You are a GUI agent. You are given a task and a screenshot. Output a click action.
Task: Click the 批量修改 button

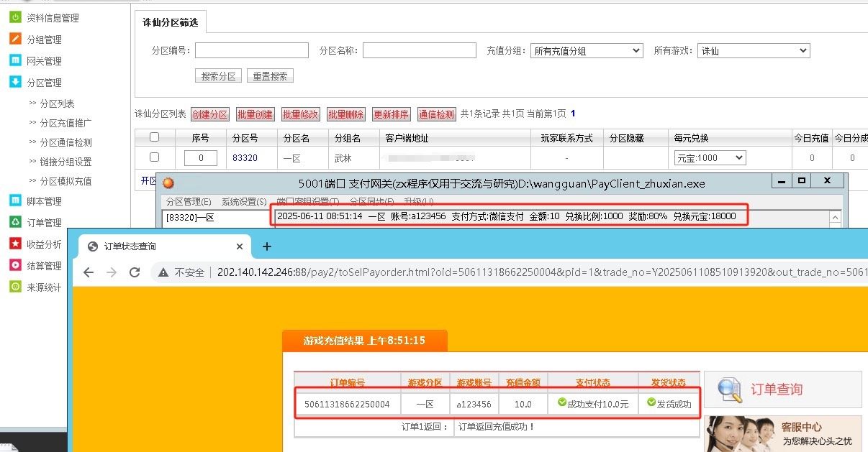(x=300, y=114)
